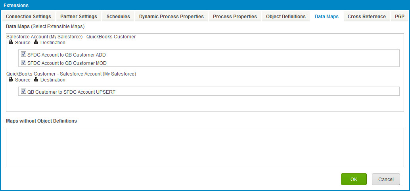Screen dimensions: 410x191
Task: Click Source lock icon under Salesforce Account - QuickBooks Customer
Action: 11,42
